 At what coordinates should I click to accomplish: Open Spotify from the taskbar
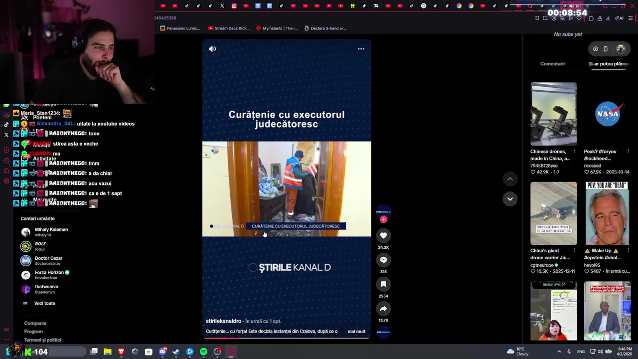pyautogui.click(x=203, y=352)
